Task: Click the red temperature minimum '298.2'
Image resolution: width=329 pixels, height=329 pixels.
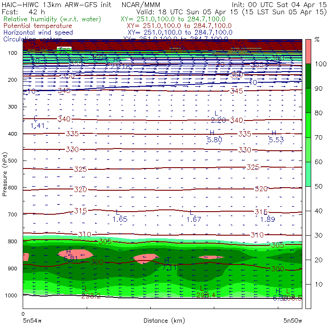Action: pyautogui.click(x=91, y=296)
